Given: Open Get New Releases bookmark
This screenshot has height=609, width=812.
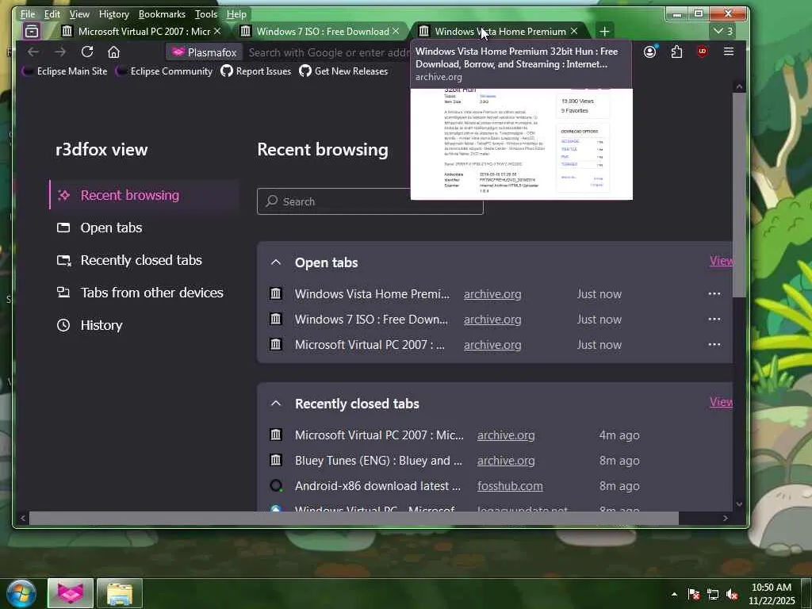Looking at the screenshot, I should tap(343, 71).
